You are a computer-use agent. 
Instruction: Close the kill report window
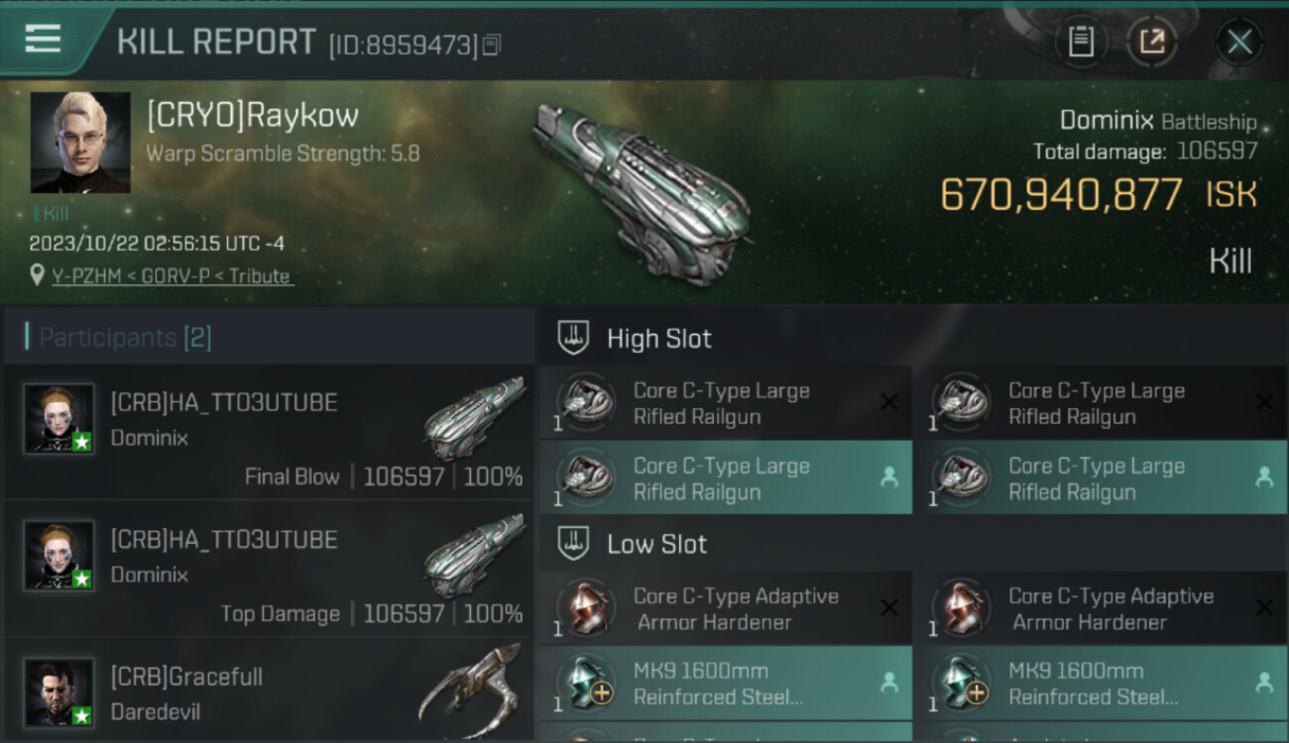tap(1239, 42)
